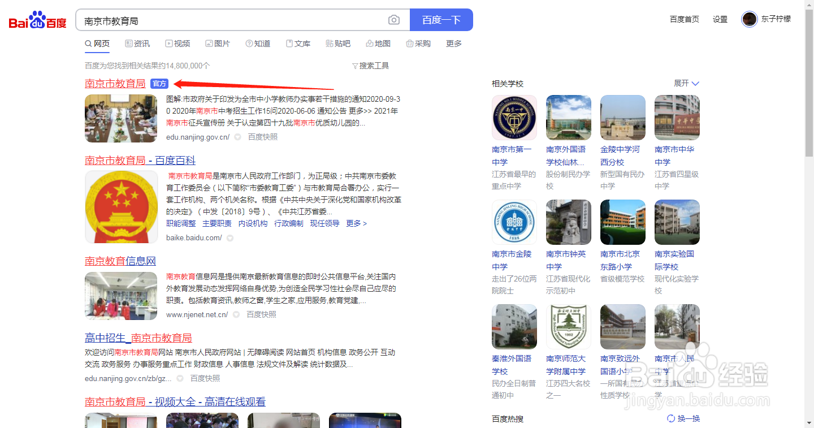Open 主要职责 sublink
Screen dimensions: 814x428
(x=217, y=223)
